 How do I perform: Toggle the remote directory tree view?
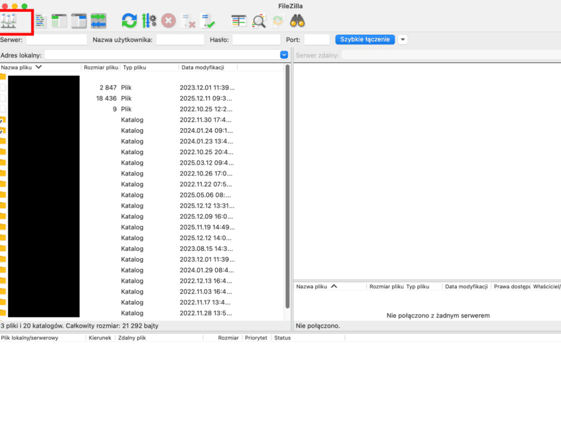tap(79, 21)
